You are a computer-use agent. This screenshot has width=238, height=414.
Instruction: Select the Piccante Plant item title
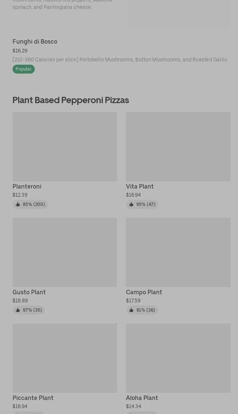click(33, 398)
